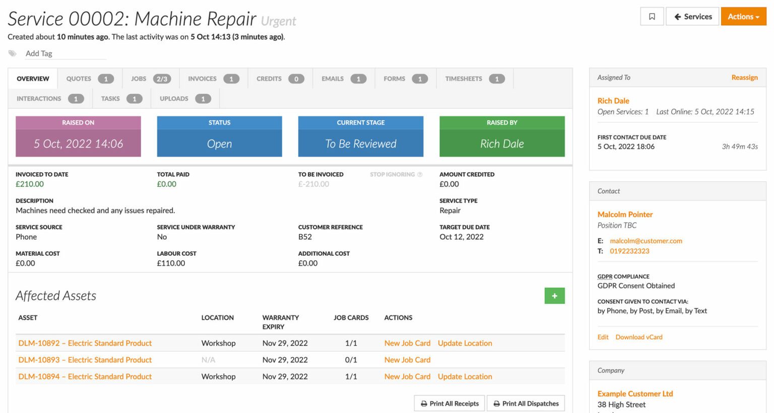Click the bookmark icon next to Services

[652, 16]
